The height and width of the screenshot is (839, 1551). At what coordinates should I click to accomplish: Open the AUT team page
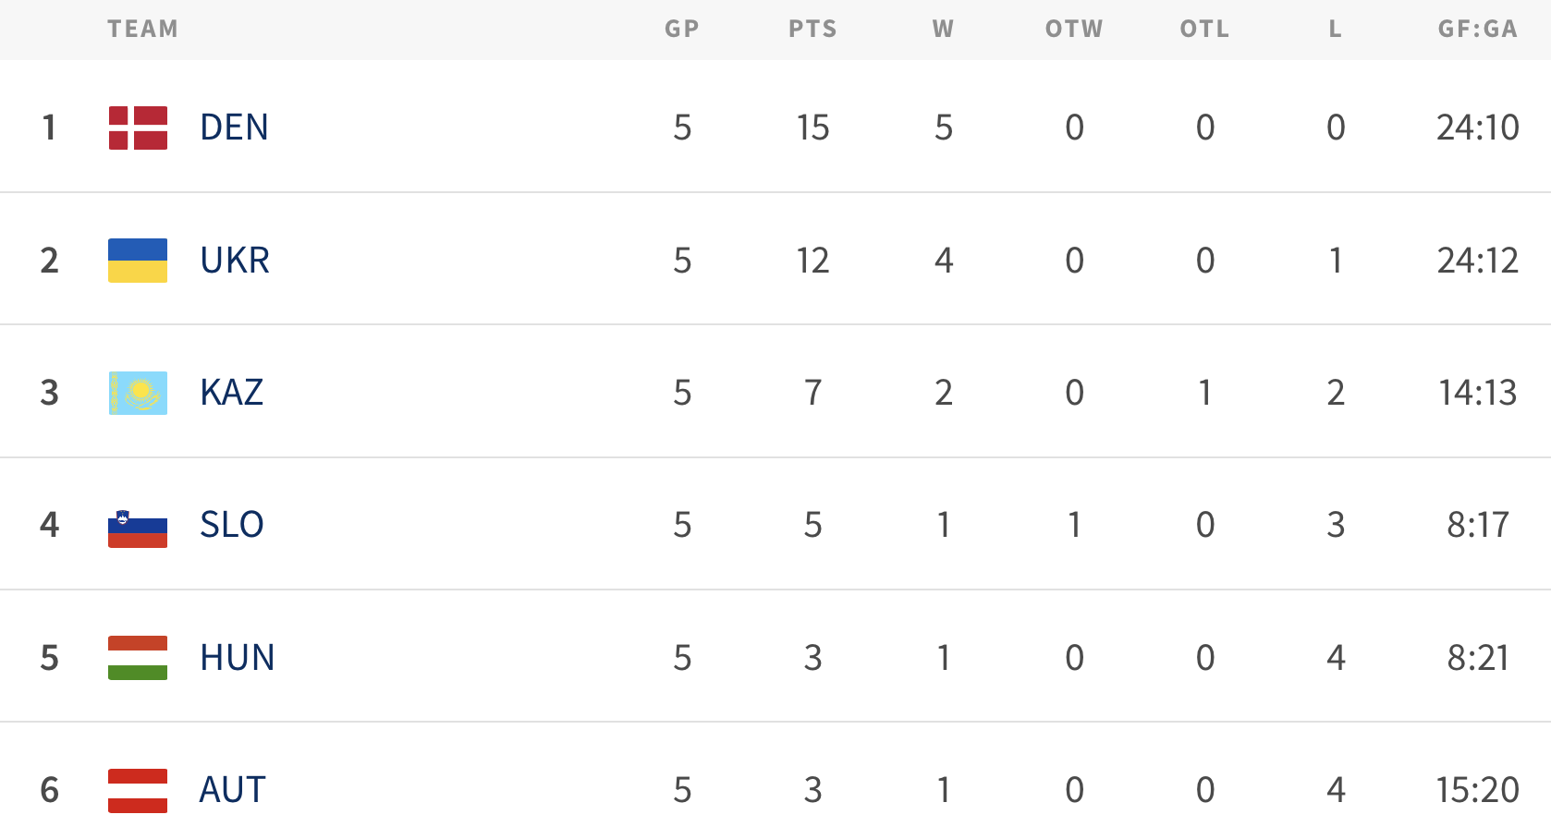click(x=233, y=790)
